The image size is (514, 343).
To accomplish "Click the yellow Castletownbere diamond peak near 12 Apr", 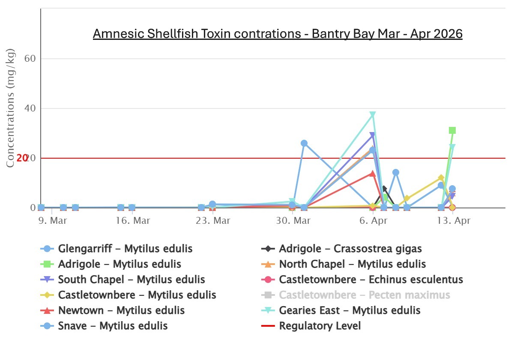I will pyautogui.click(x=441, y=178).
